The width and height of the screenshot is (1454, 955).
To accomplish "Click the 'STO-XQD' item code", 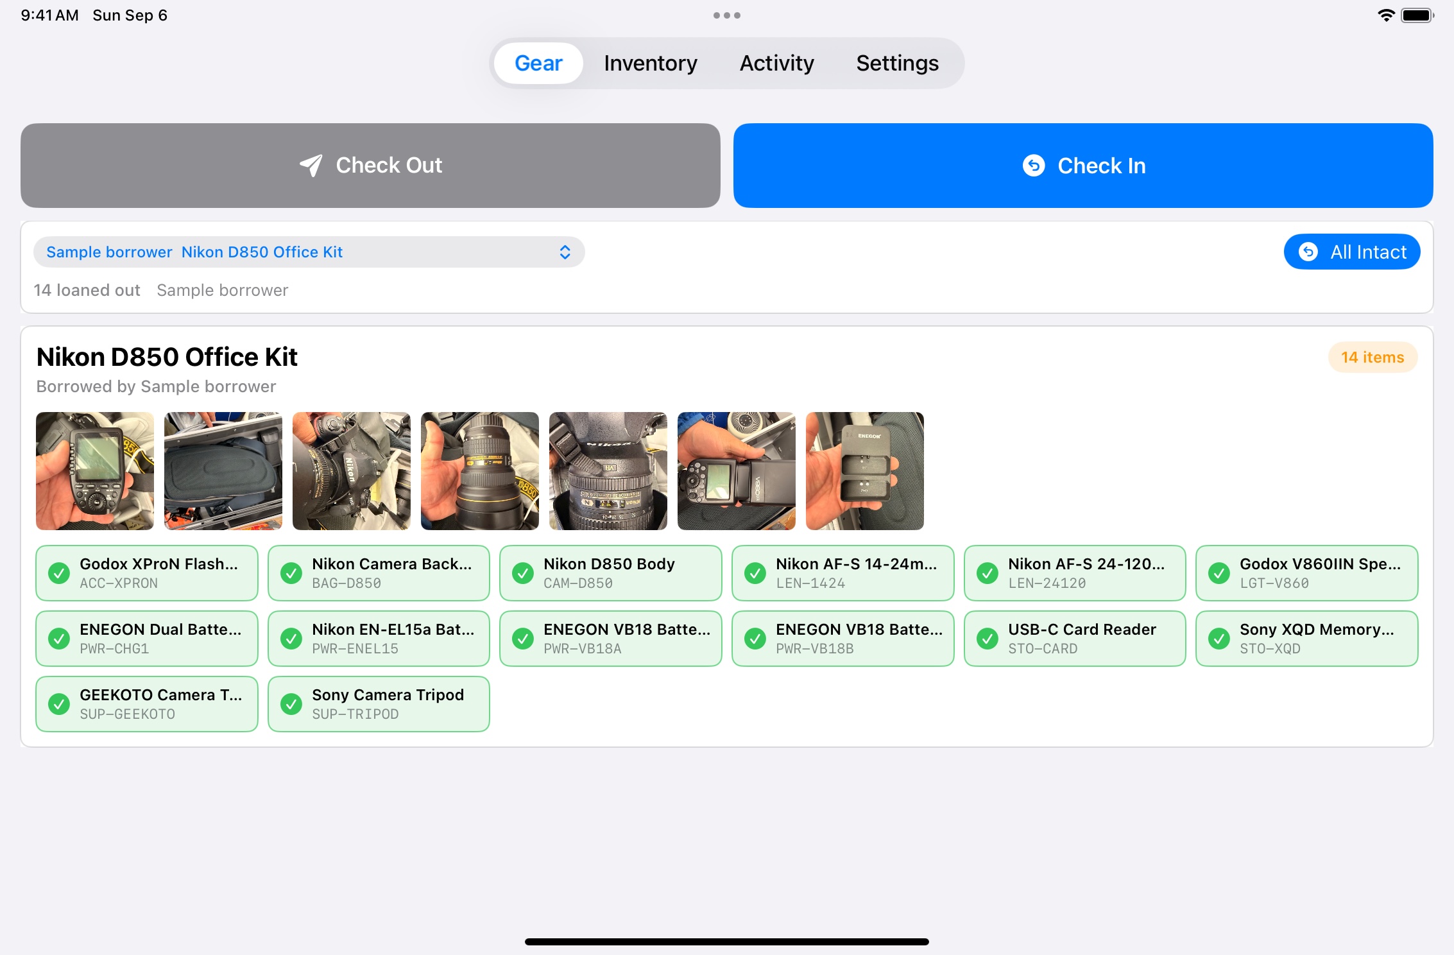I will click(1270, 649).
